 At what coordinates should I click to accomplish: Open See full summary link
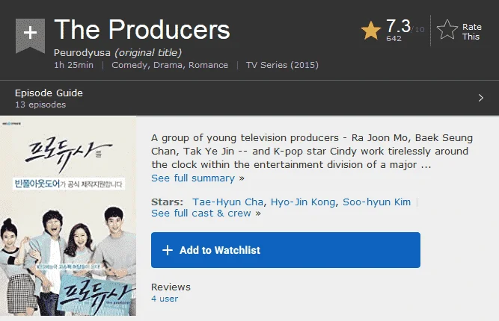point(193,178)
